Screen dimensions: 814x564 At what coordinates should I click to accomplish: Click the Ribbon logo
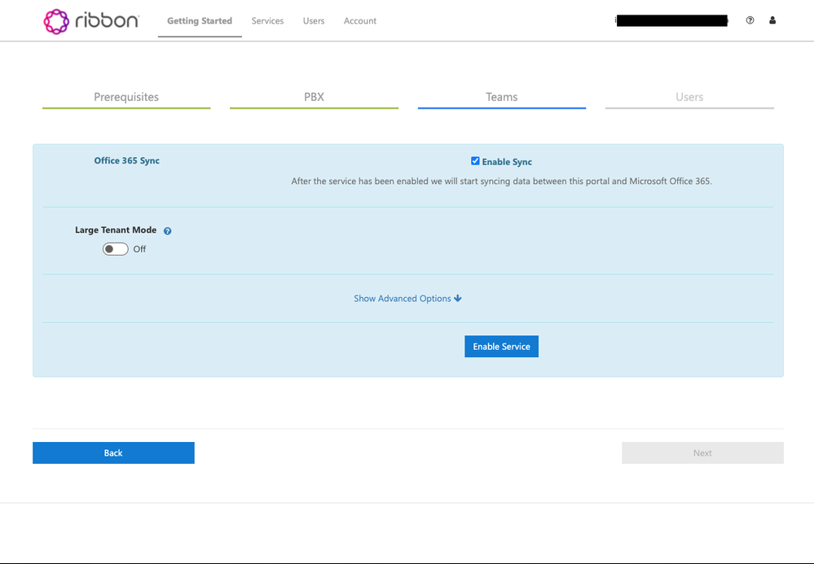click(91, 21)
